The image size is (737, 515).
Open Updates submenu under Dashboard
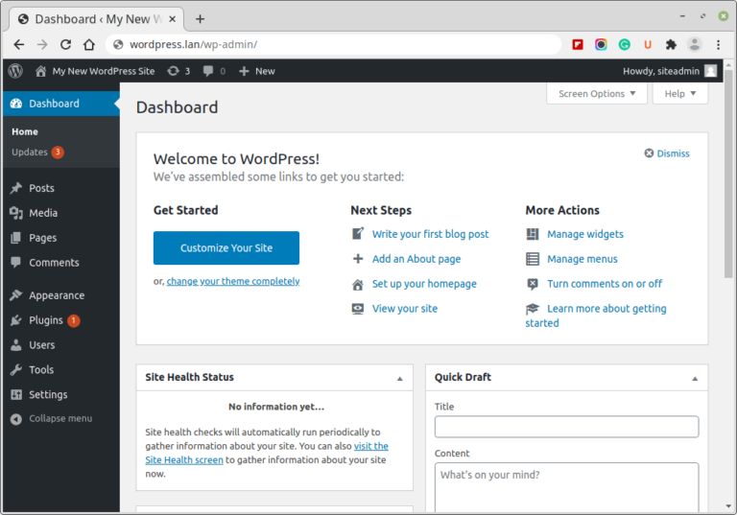[x=30, y=152]
